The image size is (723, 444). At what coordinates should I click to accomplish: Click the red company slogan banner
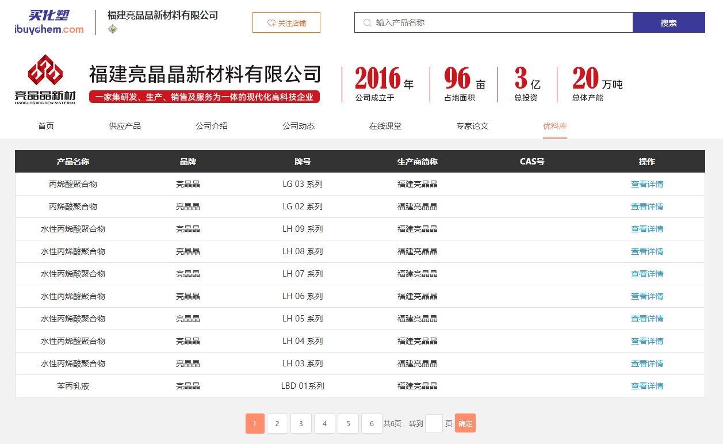point(204,97)
